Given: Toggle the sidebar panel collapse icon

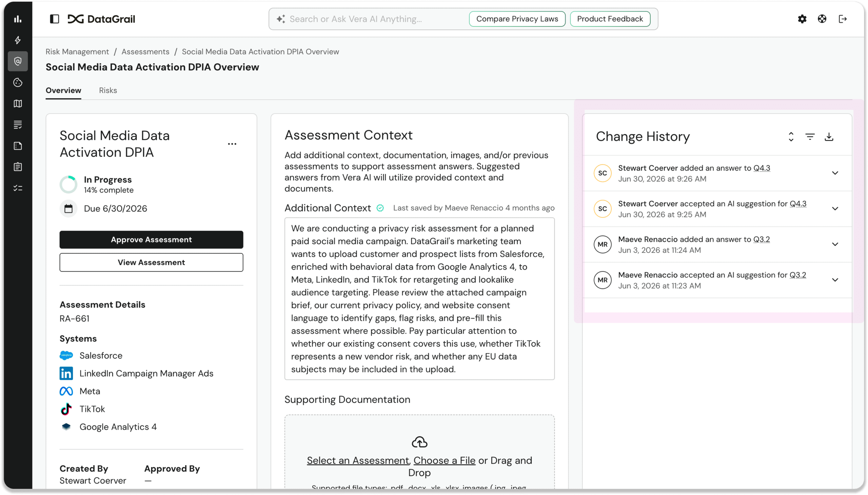Looking at the screenshot, I should click(54, 19).
